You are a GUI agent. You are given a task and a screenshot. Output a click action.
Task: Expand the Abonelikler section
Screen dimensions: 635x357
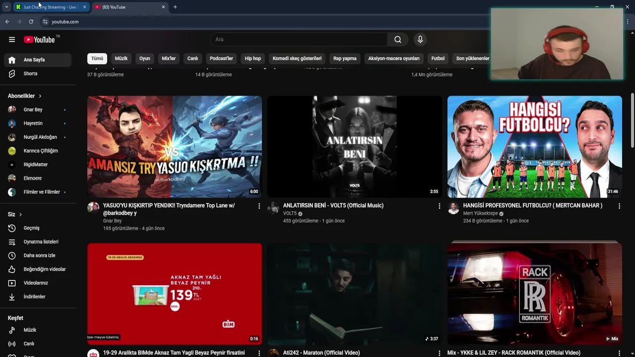[x=25, y=96]
